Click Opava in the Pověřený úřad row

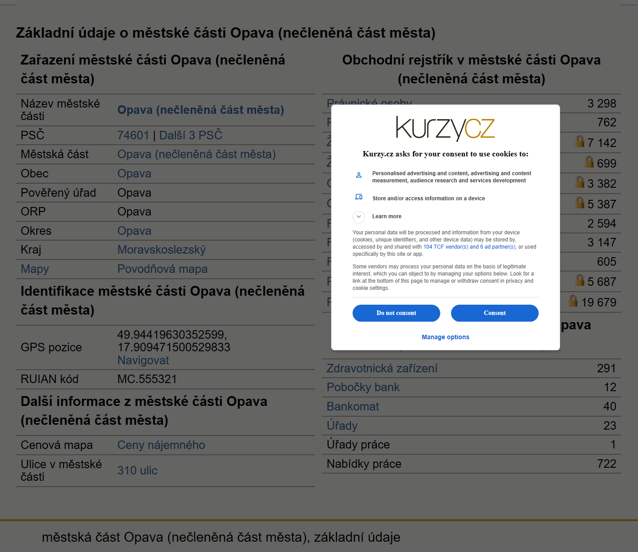134,193
